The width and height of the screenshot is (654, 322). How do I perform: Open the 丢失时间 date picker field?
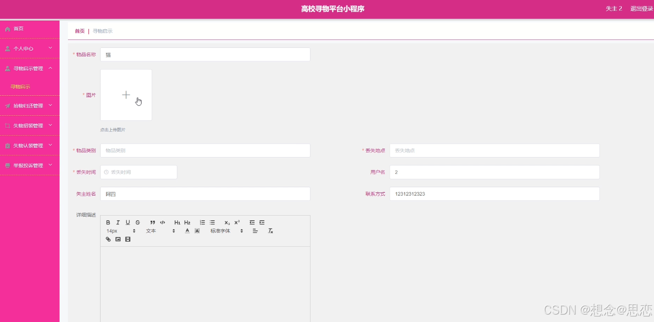[139, 172]
